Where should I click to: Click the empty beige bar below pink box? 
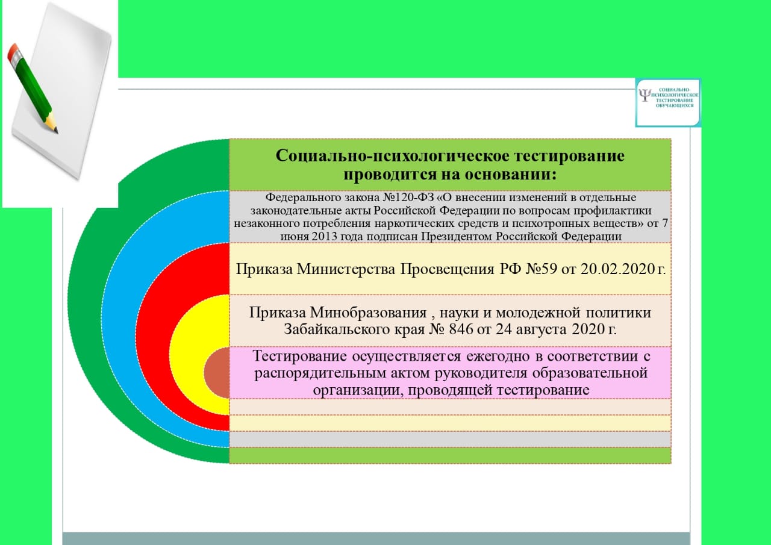point(450,407)
